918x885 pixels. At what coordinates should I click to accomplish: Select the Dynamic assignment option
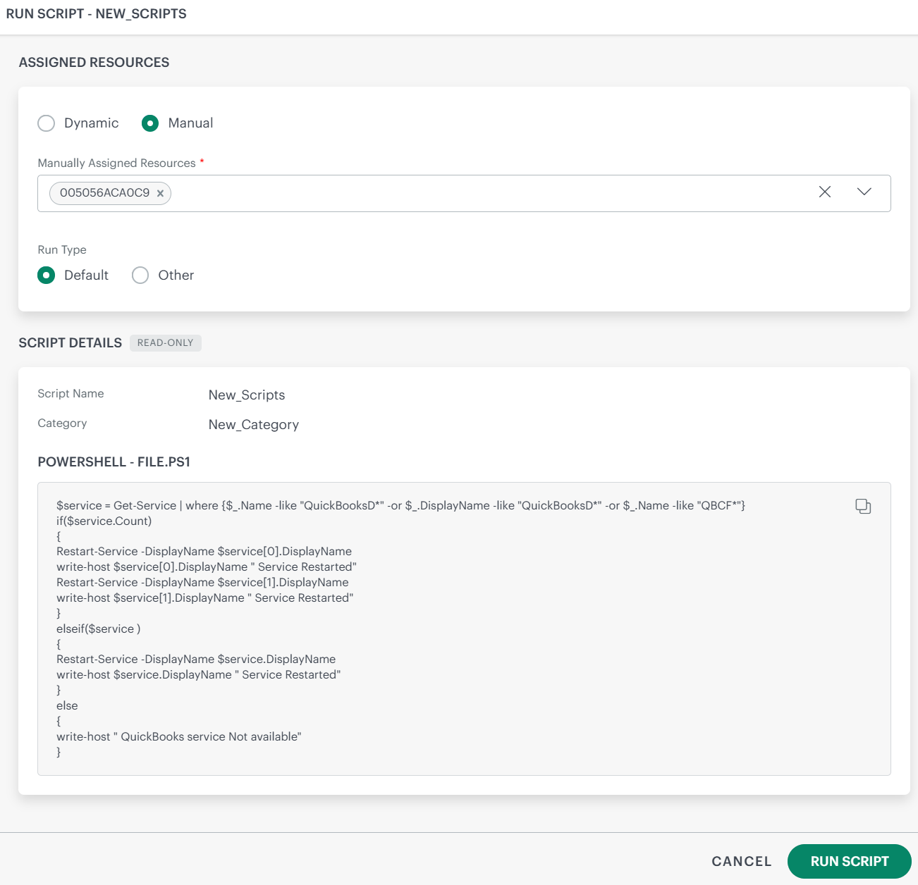46,123
